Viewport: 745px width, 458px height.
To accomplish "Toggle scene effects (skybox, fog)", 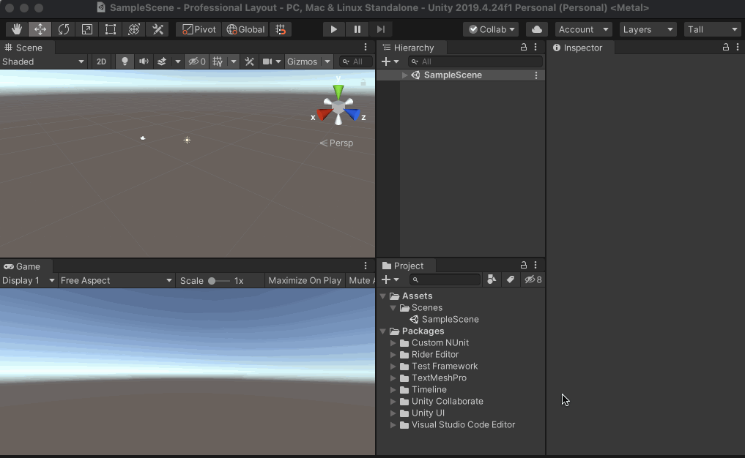I will pos(162,61).
